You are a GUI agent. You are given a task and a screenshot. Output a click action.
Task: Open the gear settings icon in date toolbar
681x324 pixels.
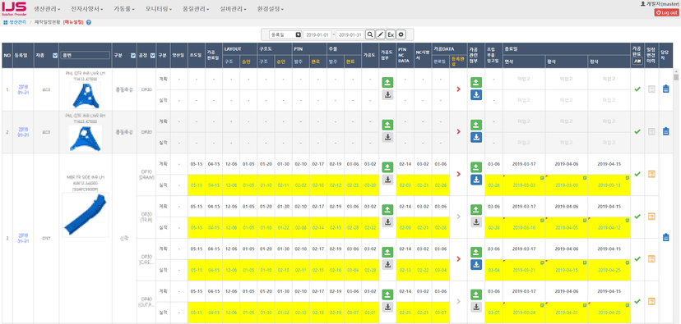pos(401,34)
